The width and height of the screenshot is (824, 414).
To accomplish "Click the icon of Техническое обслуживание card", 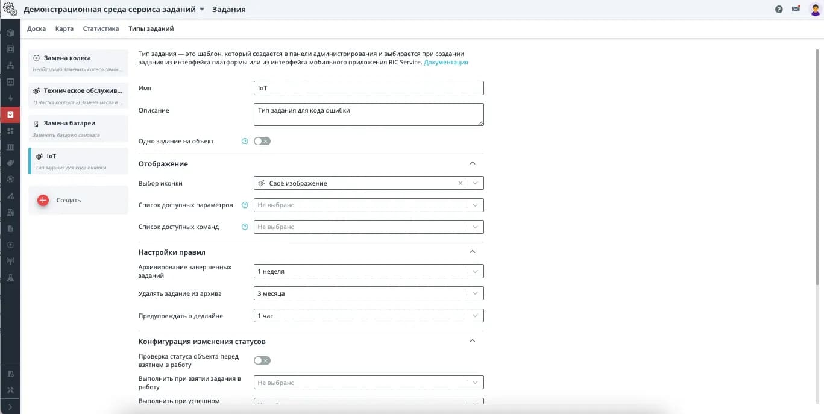I will 37,91.
